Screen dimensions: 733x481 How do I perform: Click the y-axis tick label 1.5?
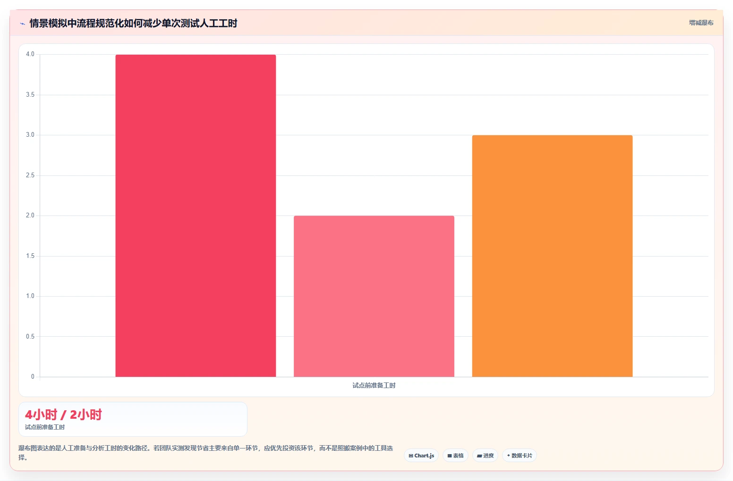tap(30, 256)
